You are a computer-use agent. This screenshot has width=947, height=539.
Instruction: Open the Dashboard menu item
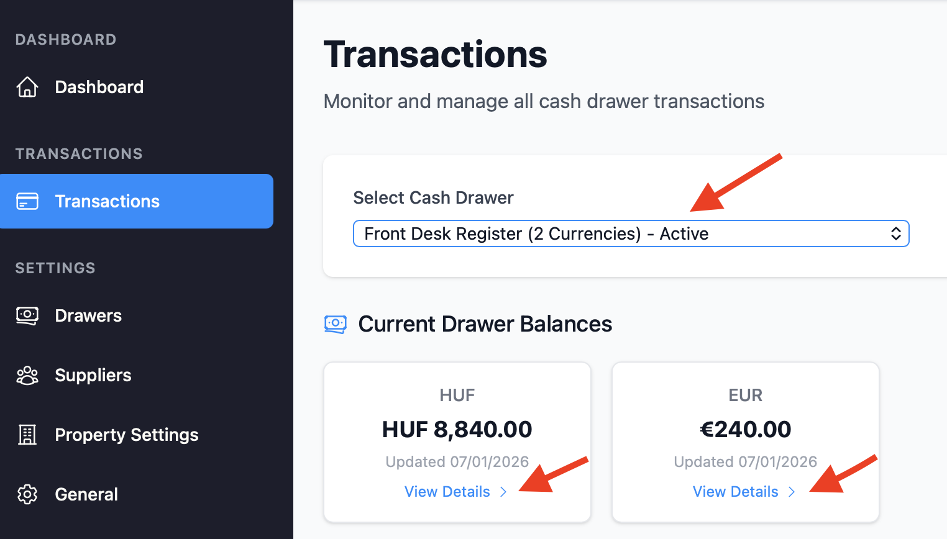click(x=99, y=87)
